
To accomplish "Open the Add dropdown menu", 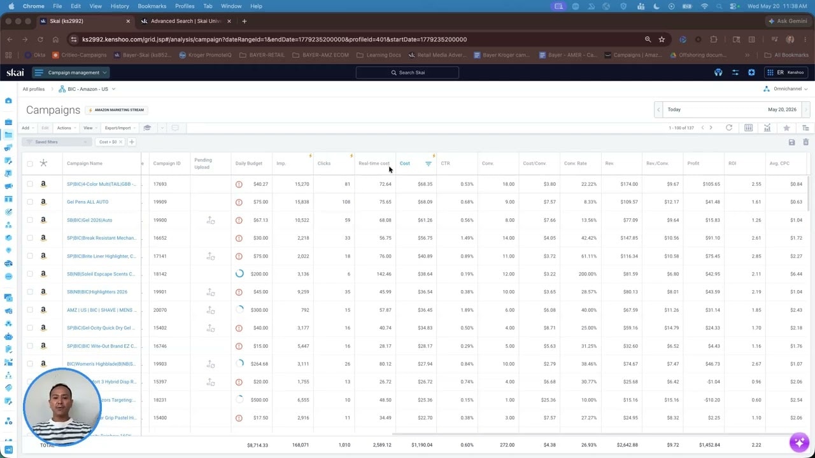I will (x=27, y=128).
